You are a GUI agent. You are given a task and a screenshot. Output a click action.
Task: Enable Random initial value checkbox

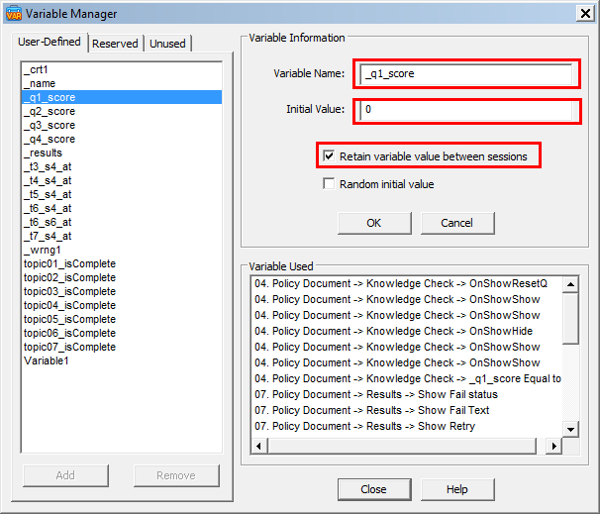click(329, 184)
